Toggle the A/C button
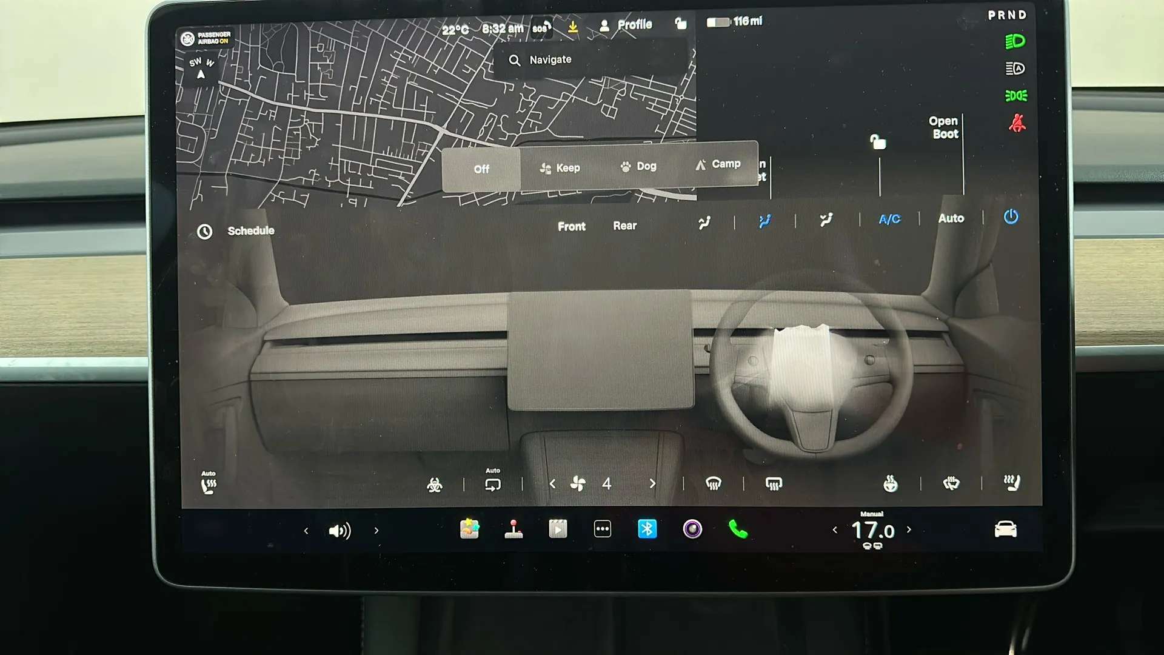 click(889, 219)
